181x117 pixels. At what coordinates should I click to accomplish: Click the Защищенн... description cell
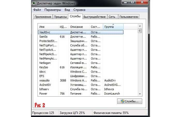[79, 41]
